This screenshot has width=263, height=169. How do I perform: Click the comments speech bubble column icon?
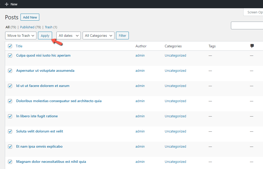[252, 46]
